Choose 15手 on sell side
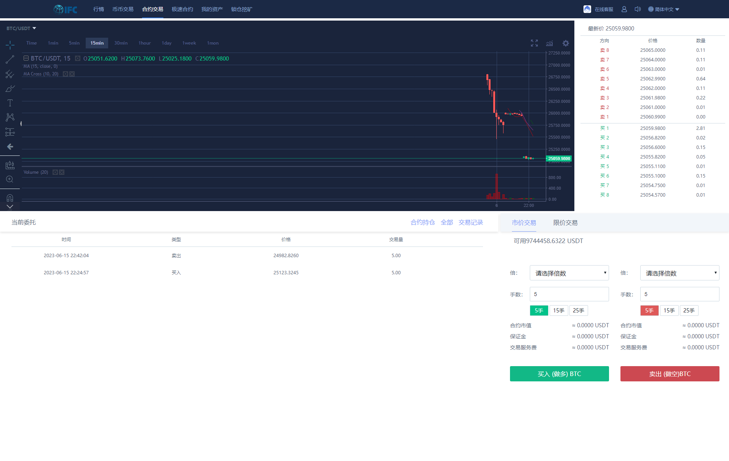The height and width of the screenshot is (461, 729). tap(669, 311)
